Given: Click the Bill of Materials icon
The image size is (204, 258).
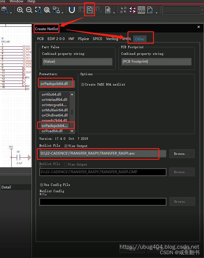Looking at the screenshot, I should tap(108, 10).
